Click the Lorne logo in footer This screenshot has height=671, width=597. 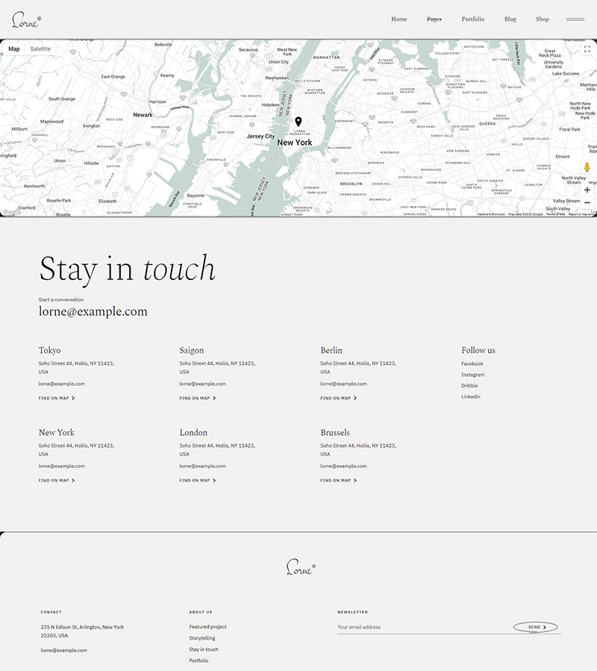(x=300, y=568)
